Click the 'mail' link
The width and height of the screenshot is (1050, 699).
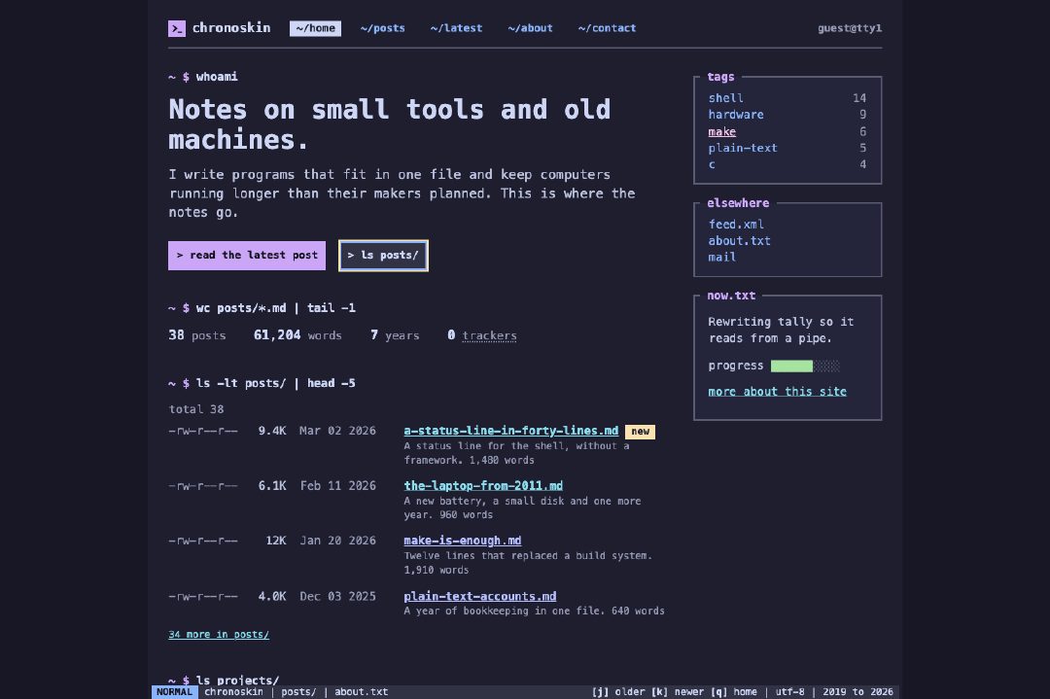click(x=721, y=257)
